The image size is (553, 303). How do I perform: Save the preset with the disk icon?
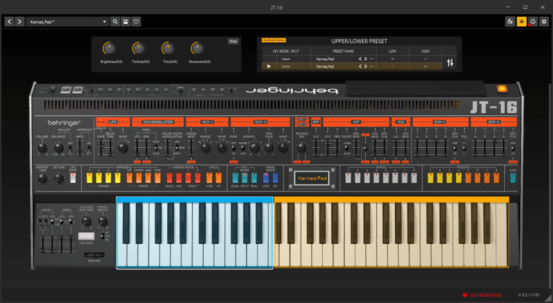[125, 22]
